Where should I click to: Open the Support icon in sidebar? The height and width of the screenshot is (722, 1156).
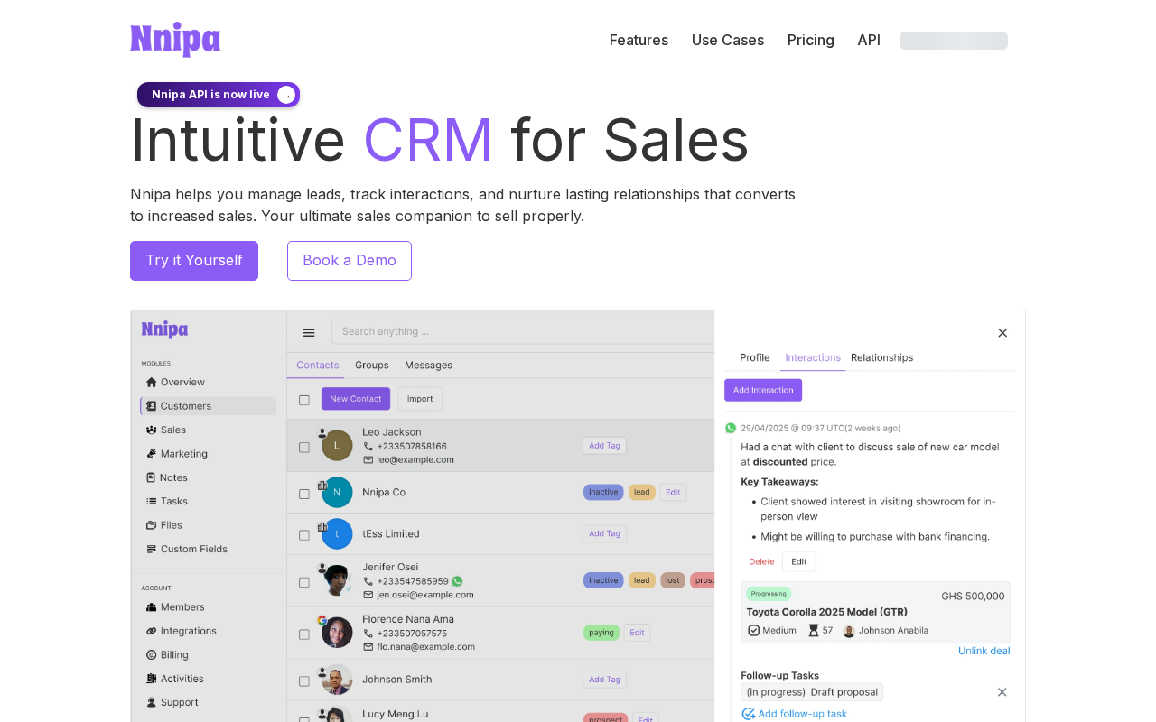click(x=152, y=702)
